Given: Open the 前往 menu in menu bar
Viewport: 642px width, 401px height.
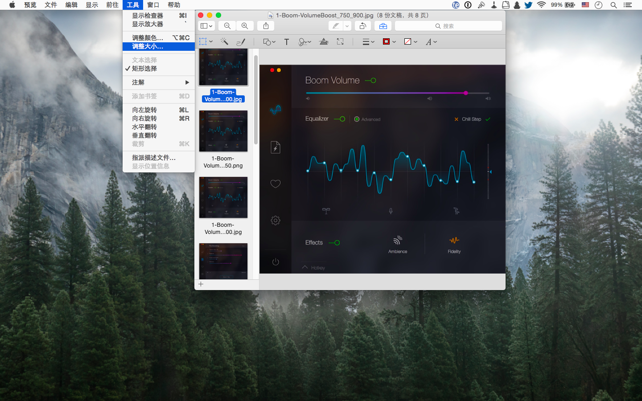Looking at the screenshot, I should 112,5.
